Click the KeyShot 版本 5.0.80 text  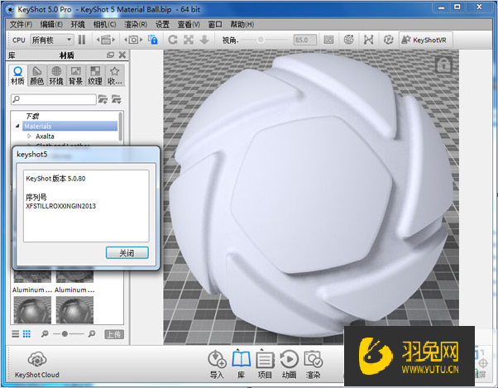55,179
